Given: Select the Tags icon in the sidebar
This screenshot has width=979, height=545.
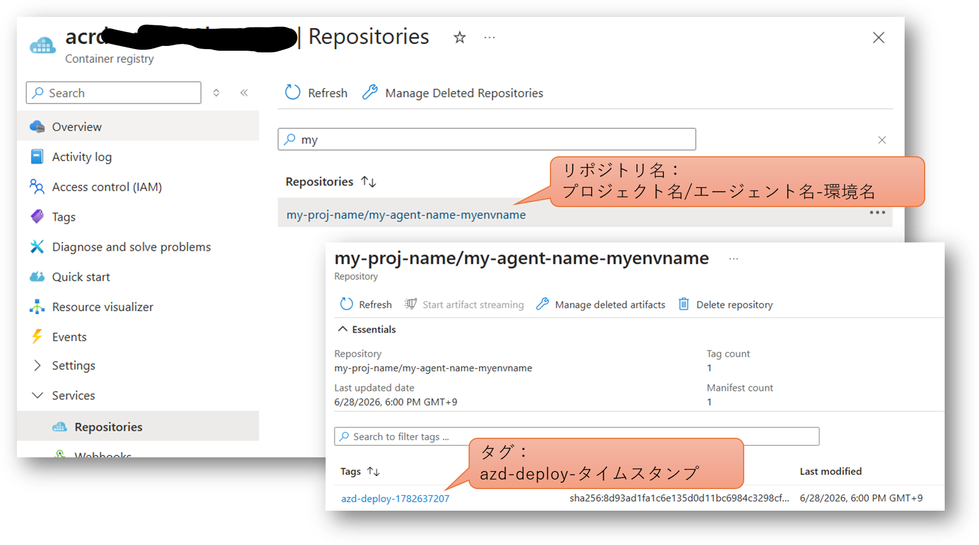Looking at the screenshot, I should 37,216.
